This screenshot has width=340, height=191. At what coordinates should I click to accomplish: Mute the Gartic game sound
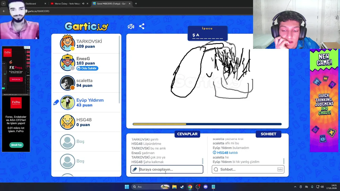tap(131, 27)
